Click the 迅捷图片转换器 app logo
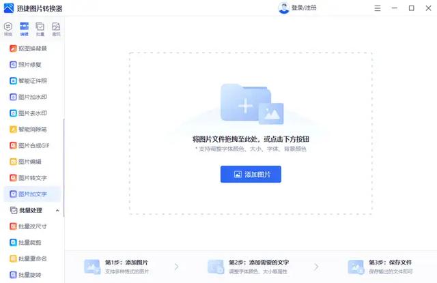 [9, 8]
